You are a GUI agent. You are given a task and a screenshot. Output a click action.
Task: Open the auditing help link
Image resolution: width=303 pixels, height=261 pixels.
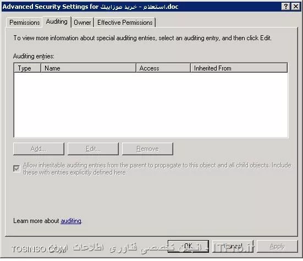71,221
